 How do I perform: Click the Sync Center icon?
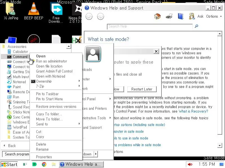pyautogui.click(x=9, y=117)
